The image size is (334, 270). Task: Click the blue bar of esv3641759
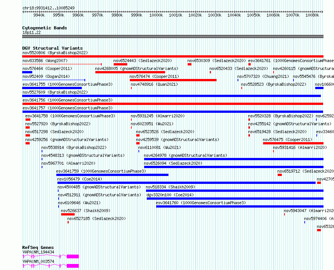pos(113,175)
